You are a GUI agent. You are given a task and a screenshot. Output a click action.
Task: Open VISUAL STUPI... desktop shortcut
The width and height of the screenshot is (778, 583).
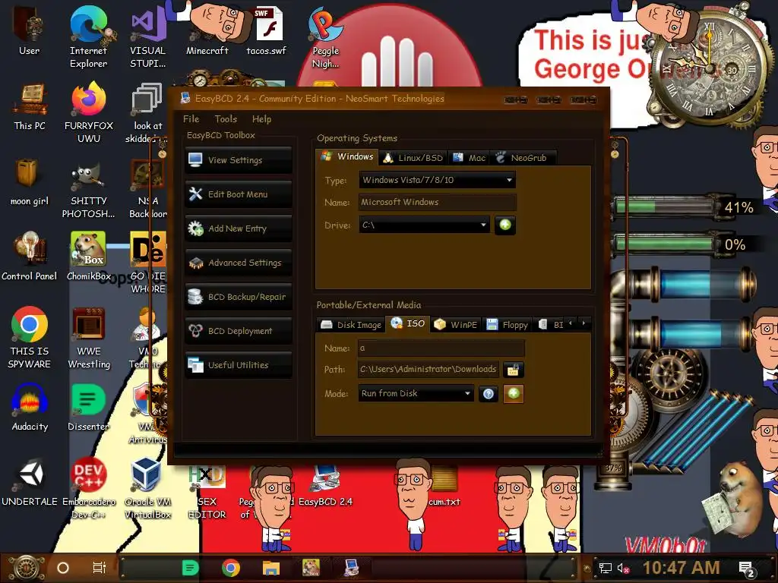point(147,37)
